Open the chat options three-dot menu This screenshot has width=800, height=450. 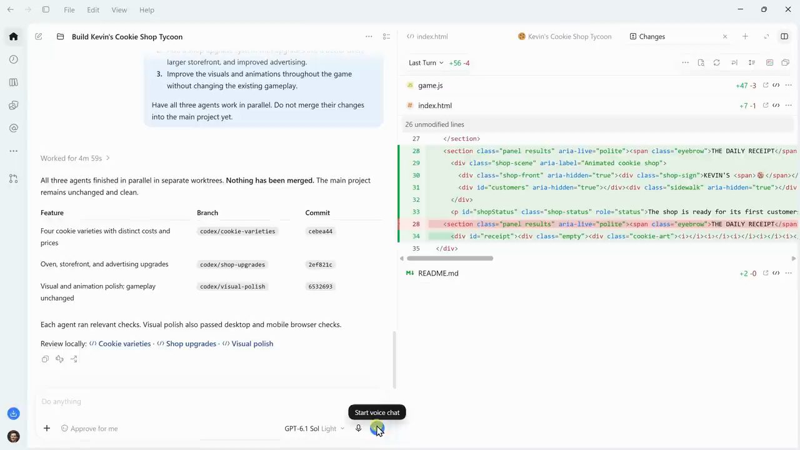coord(369,36)
